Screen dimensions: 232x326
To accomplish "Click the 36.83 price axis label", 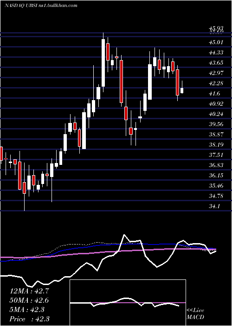I will (x=216, y=165).
